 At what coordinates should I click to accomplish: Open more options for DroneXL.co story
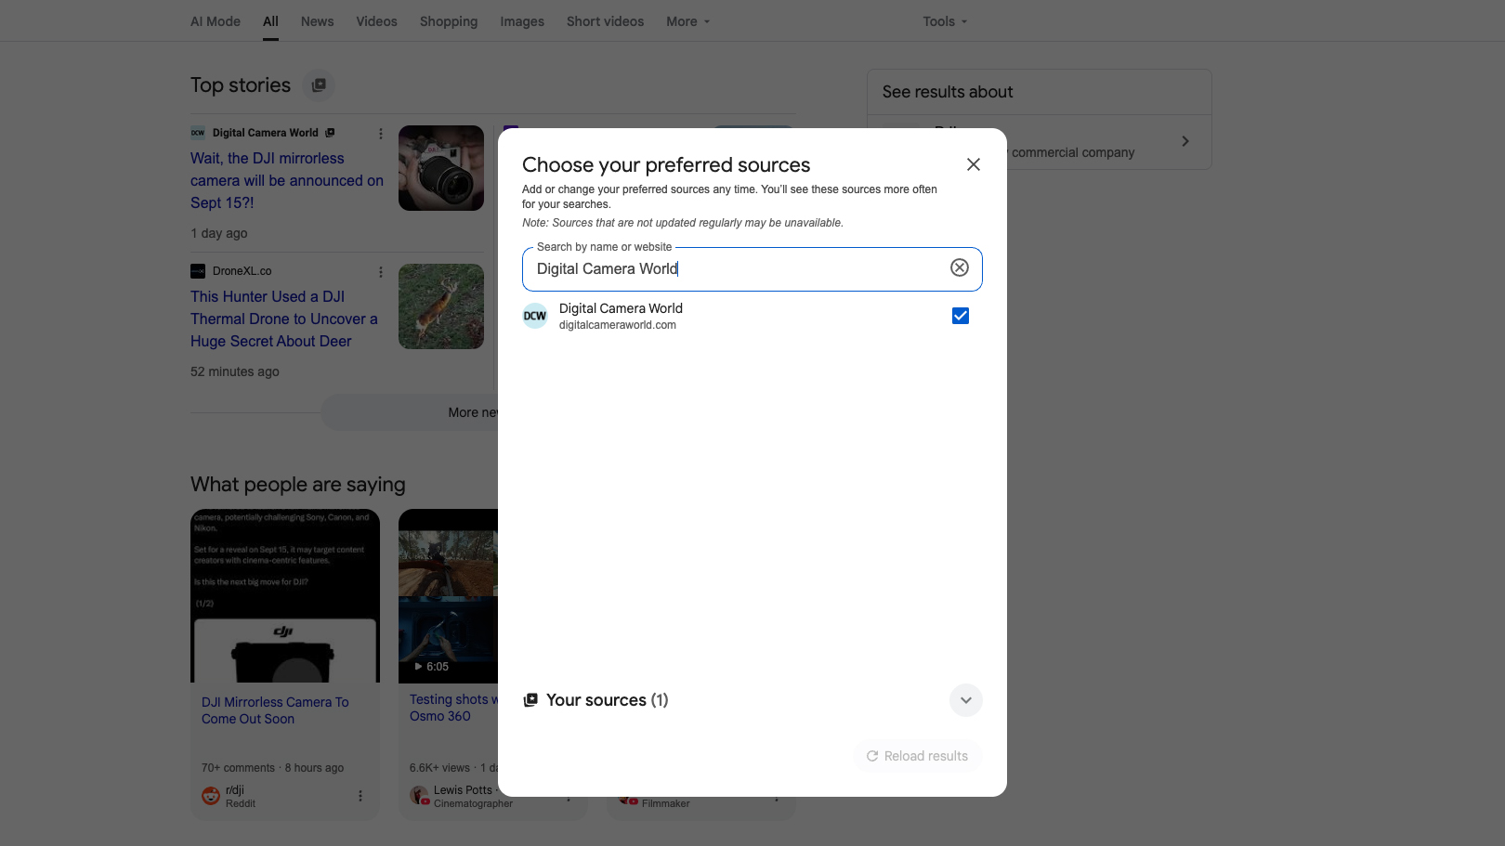click(381, 272)
